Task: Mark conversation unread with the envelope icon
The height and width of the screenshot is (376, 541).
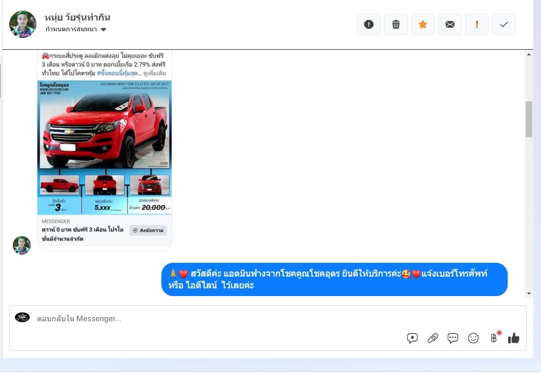Action: click(x=450, y=25)
